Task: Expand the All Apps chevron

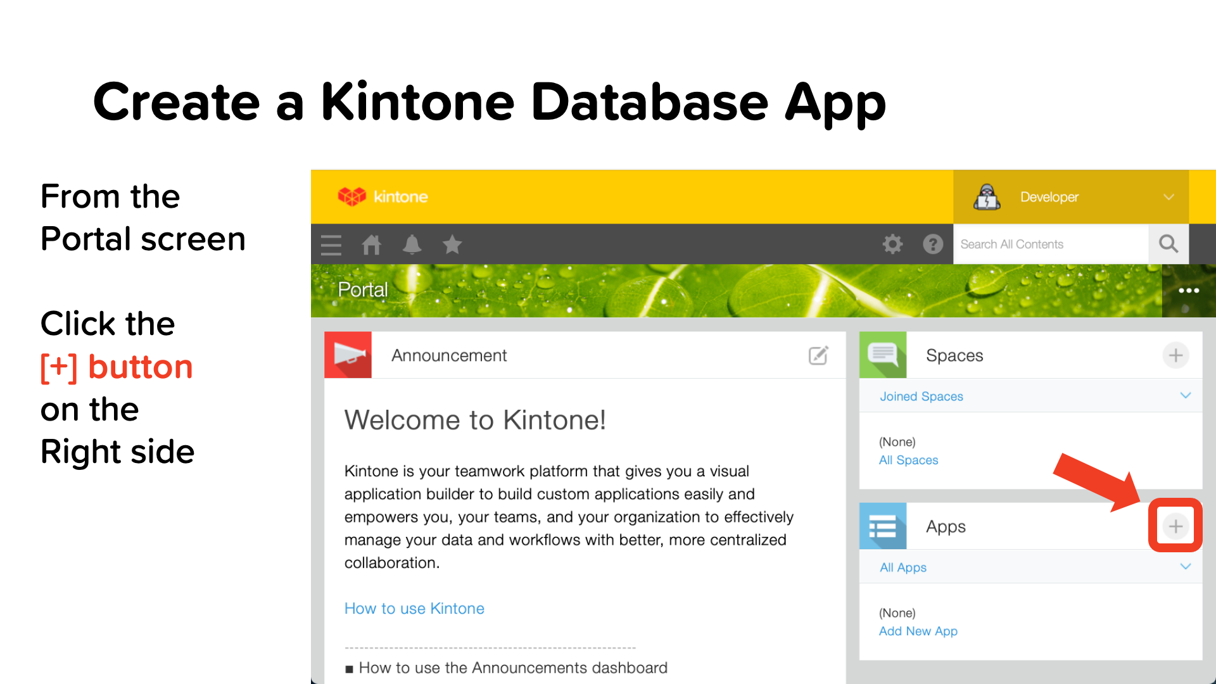Action: (x=1186, y=567)
